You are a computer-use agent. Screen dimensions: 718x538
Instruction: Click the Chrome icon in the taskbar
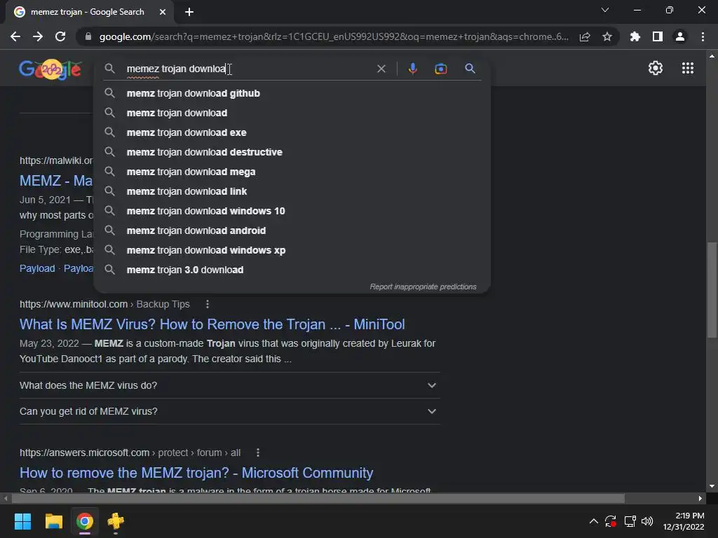point(85,521)
